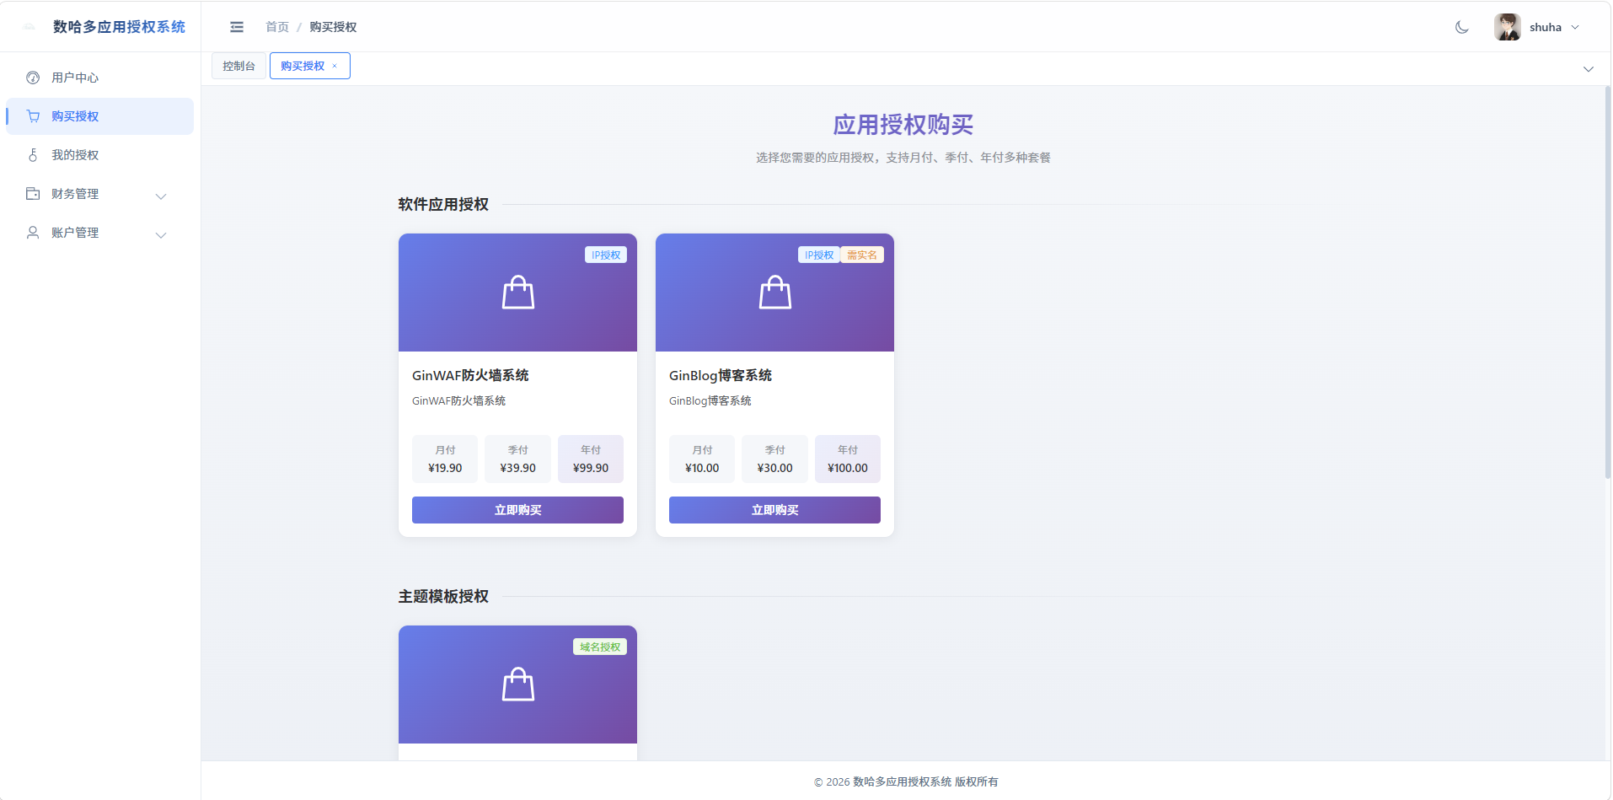Choose the 年付 ¥100.00 GinBlog plan
The width and height of the screenshot is (1613, 800).
pyautogui.click(x=848, y=459)
